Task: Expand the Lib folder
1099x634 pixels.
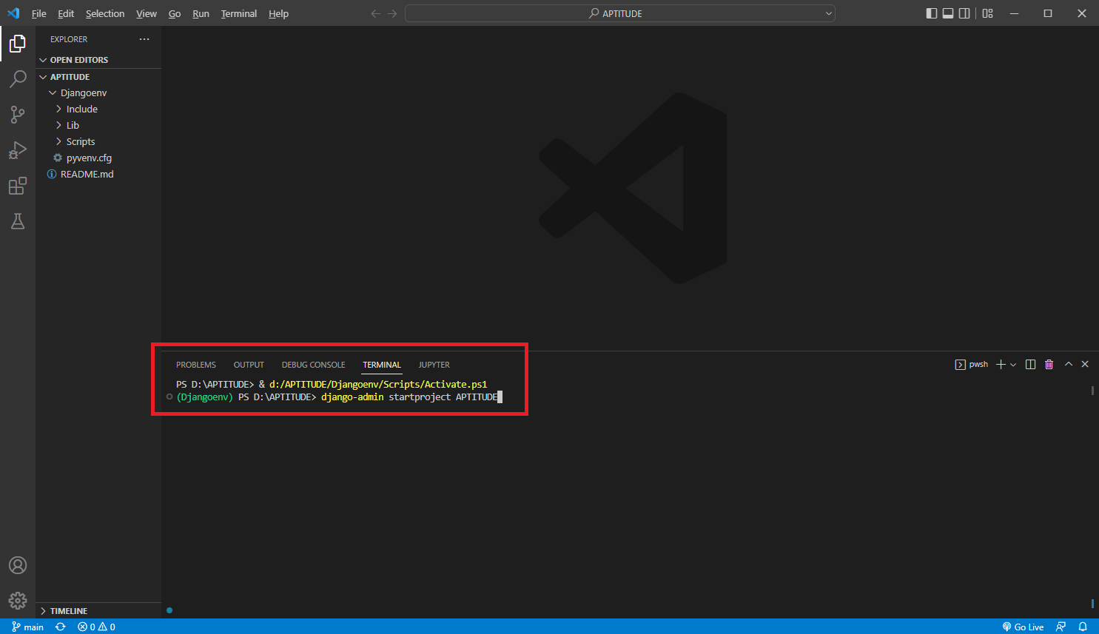Action: [98, 126]
